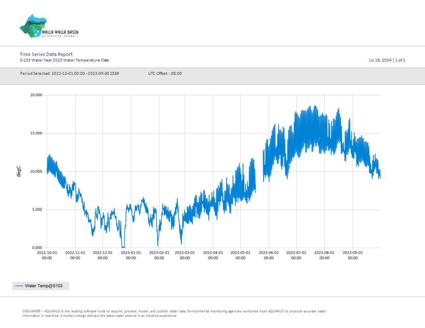Click the 2022-11-01 x-axis label

pos(75,255)
